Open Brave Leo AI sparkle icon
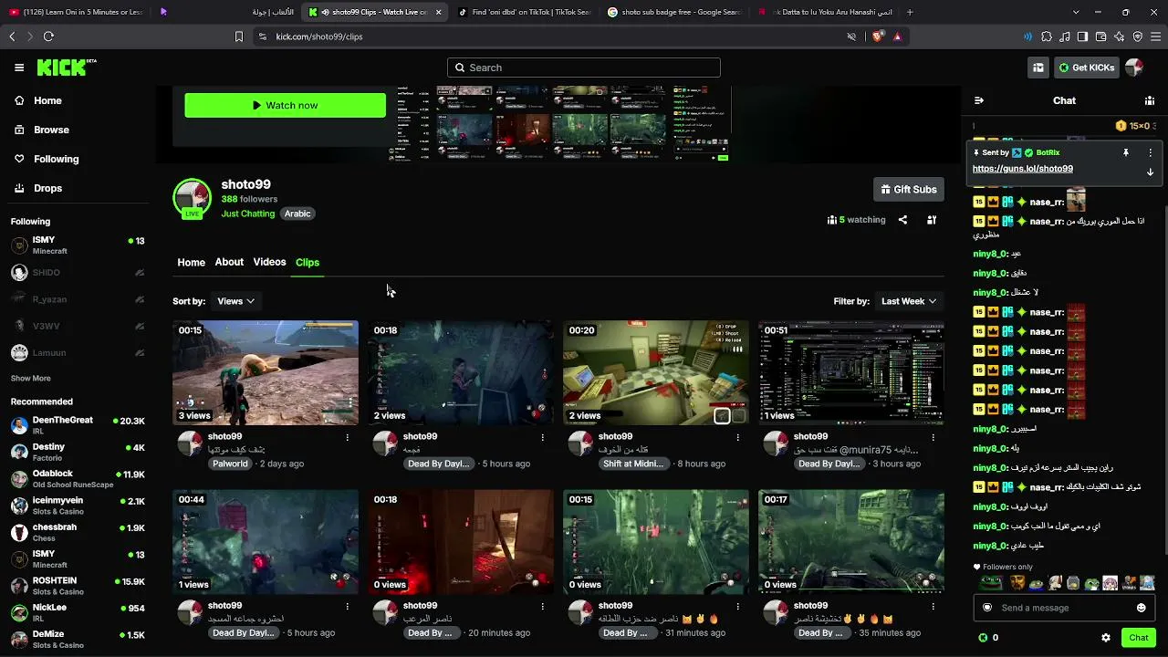 point(1119,36)
